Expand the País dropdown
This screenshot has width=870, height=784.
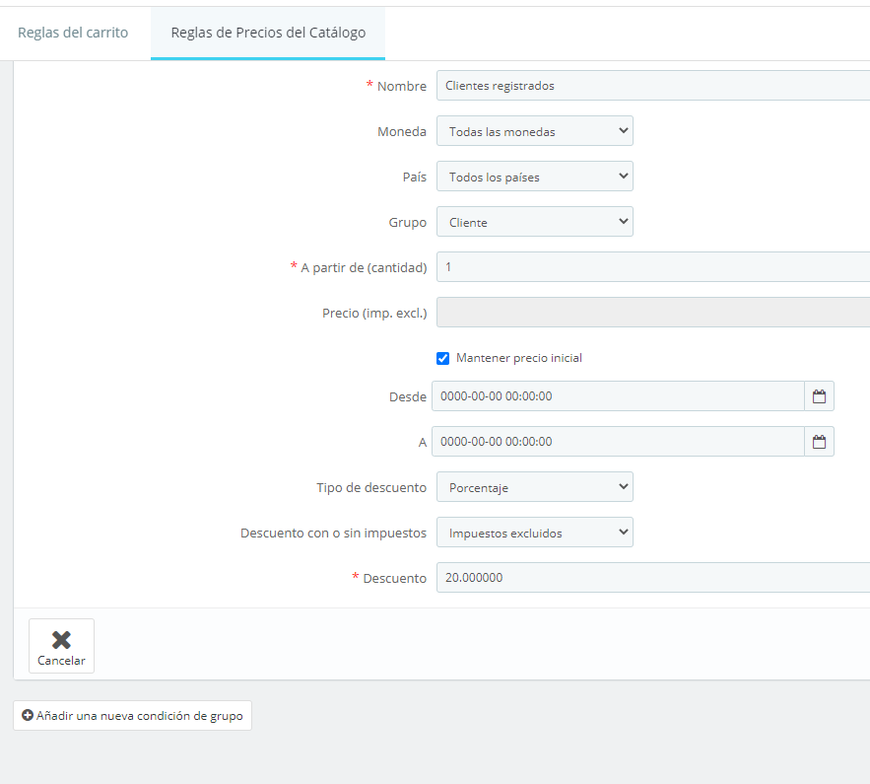534,177
